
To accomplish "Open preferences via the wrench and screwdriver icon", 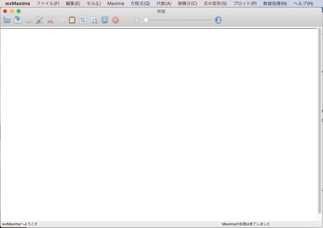I will point(39,20).
